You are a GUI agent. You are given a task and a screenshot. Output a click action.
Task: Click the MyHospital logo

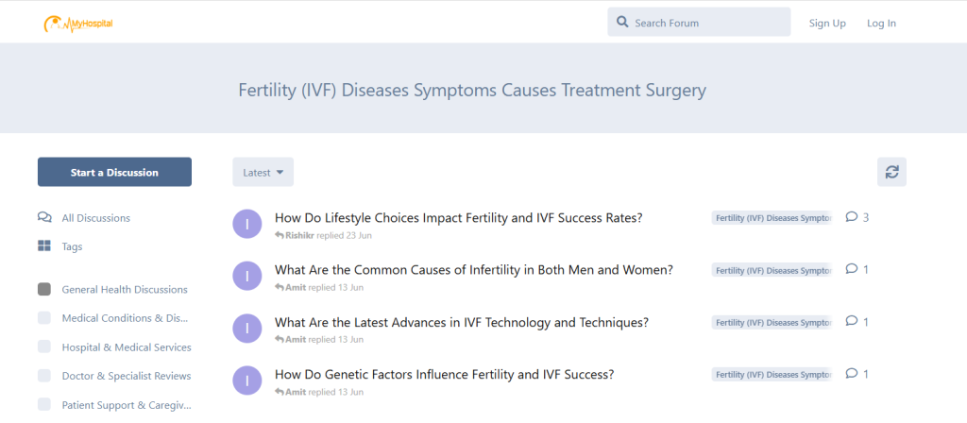click(78, 23)
